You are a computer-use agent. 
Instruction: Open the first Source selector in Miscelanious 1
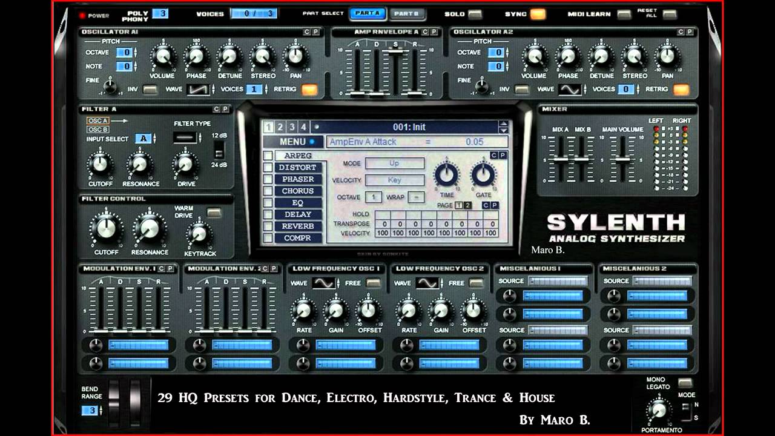pyautogui.click(x=558, y=281)
